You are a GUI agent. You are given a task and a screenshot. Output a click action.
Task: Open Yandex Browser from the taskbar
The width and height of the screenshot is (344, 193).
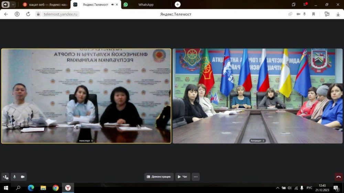click(x=68, y=188)
